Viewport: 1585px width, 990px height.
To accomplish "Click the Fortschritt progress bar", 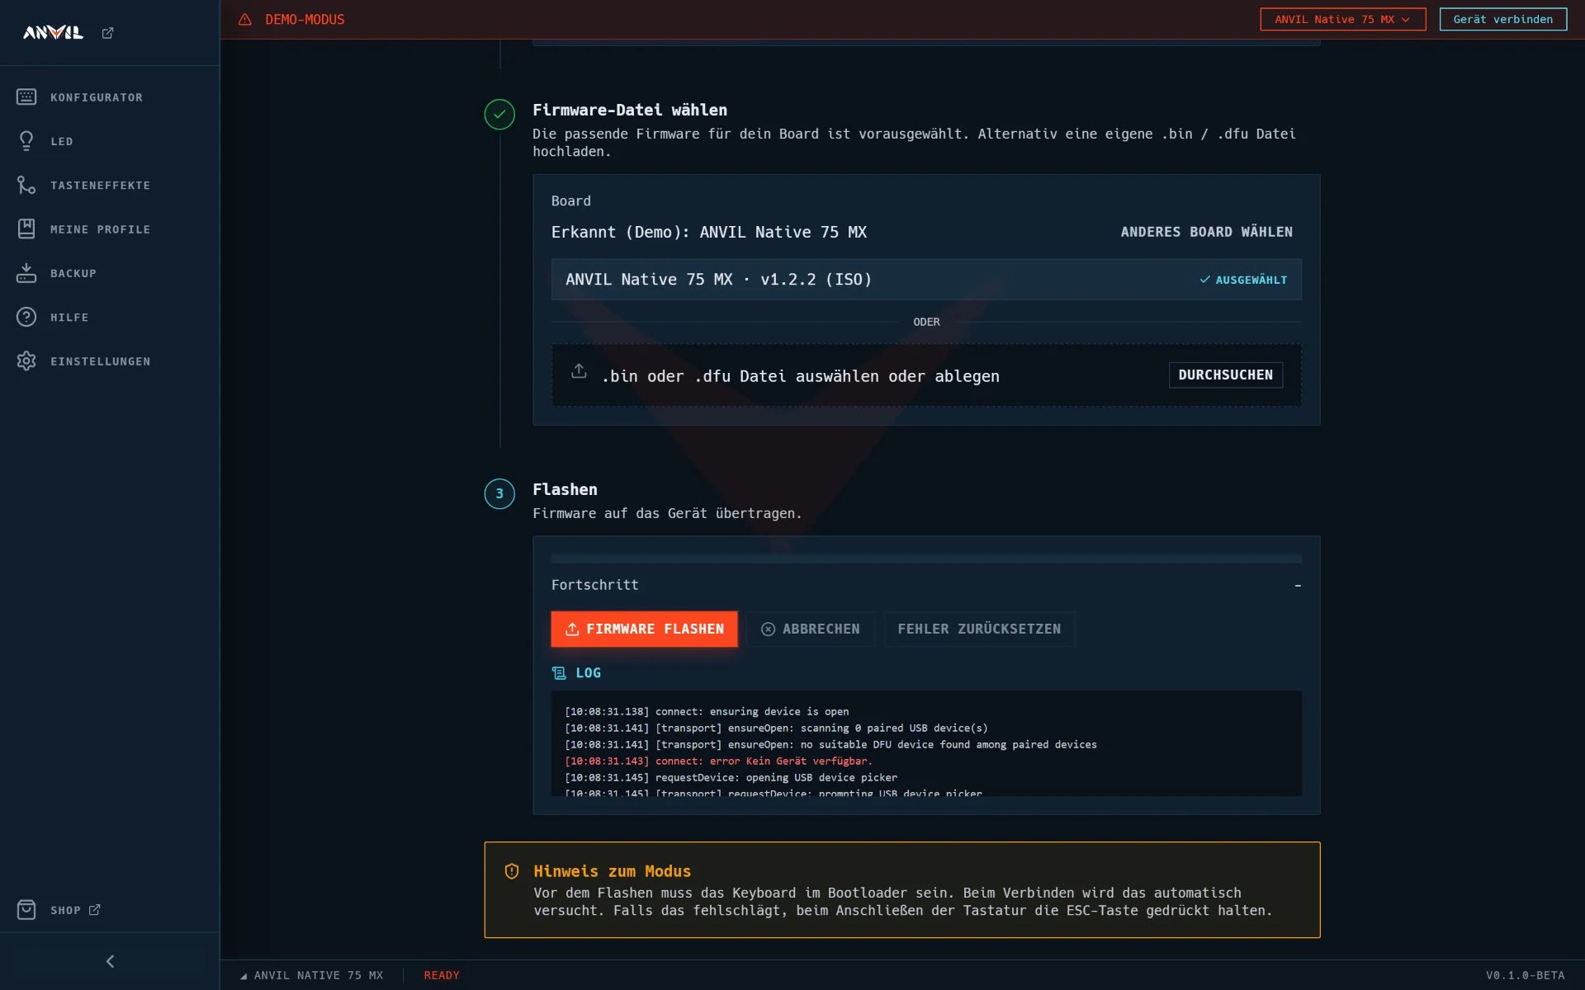I will tap(926, 559).
